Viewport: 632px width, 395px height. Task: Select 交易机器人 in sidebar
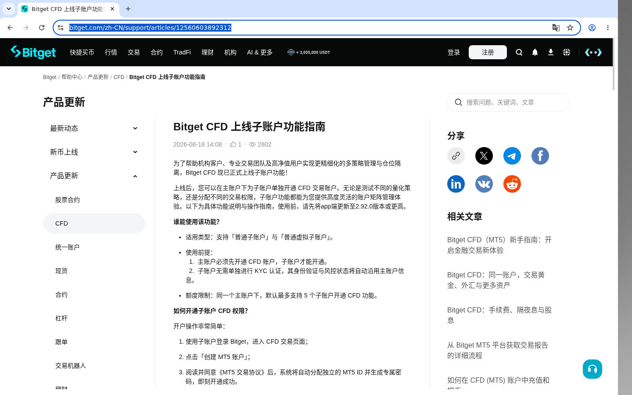pyautogui.click(x=94, y=366)
